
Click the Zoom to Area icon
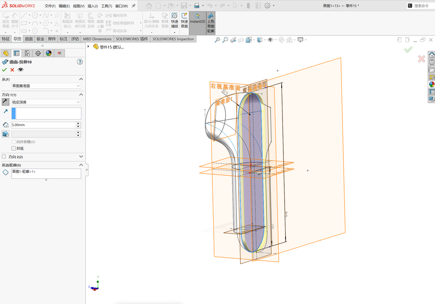(225, 40)
